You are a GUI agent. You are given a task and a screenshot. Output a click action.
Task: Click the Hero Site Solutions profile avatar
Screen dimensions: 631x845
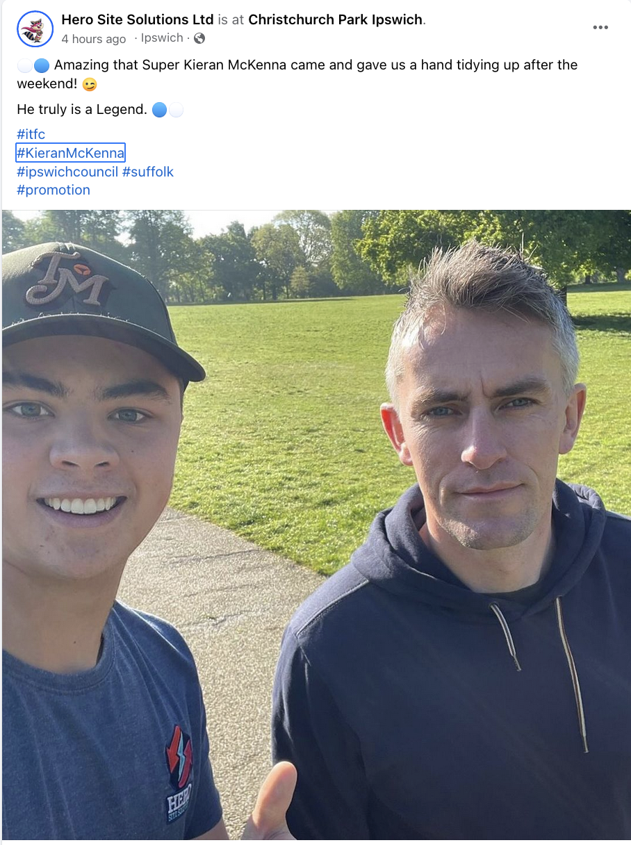point(35,29)
